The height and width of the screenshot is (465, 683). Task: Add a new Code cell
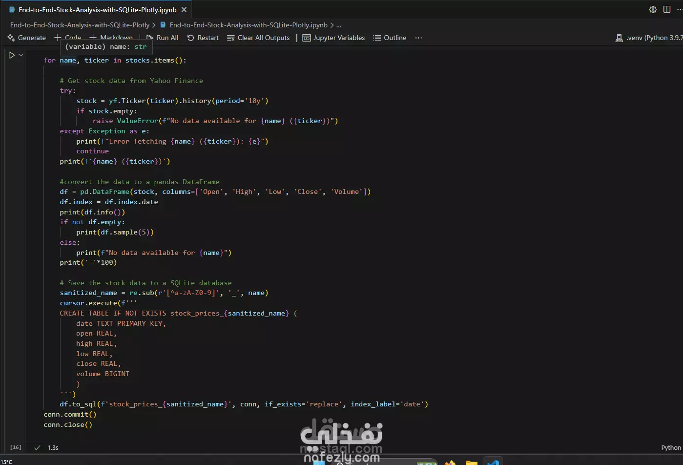pos(67,38)
